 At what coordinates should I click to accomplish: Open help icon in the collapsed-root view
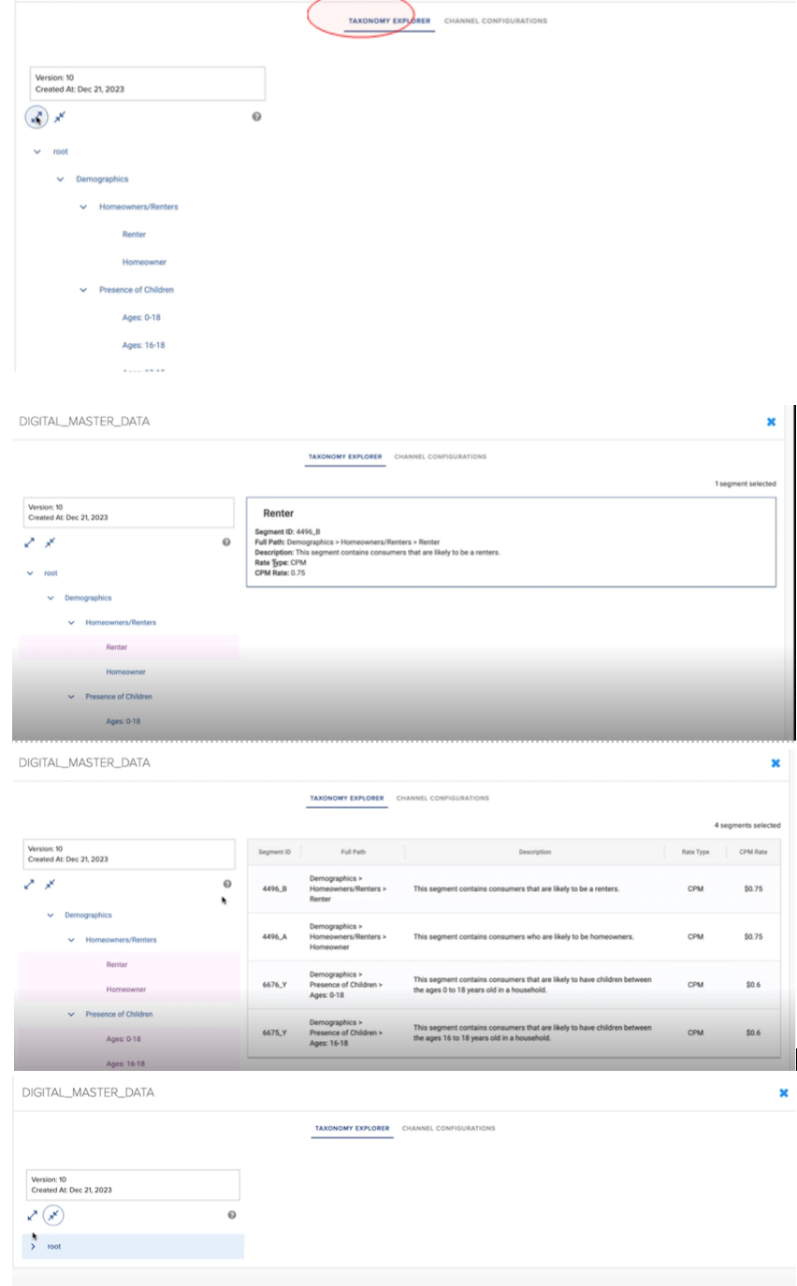click(232, 1215)
